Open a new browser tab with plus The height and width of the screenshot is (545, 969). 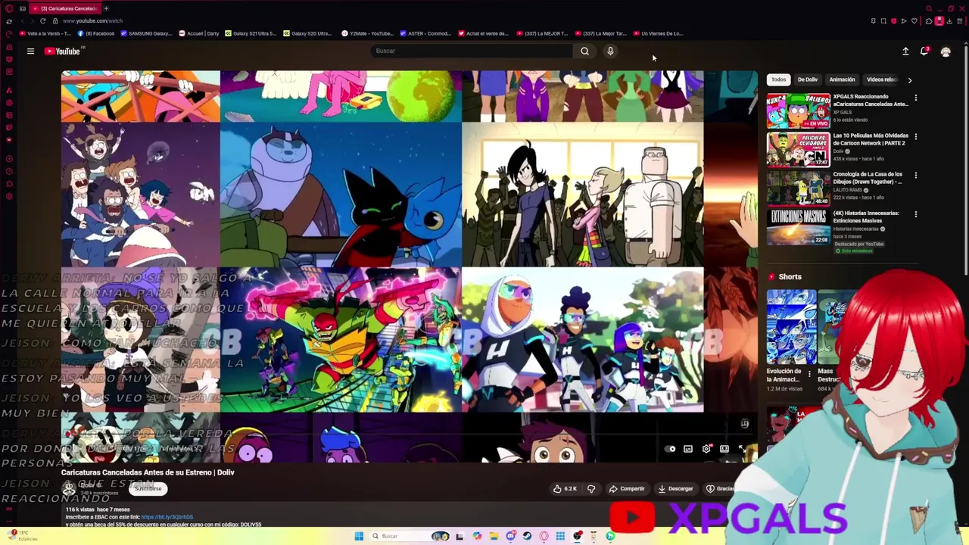[106, 8]
